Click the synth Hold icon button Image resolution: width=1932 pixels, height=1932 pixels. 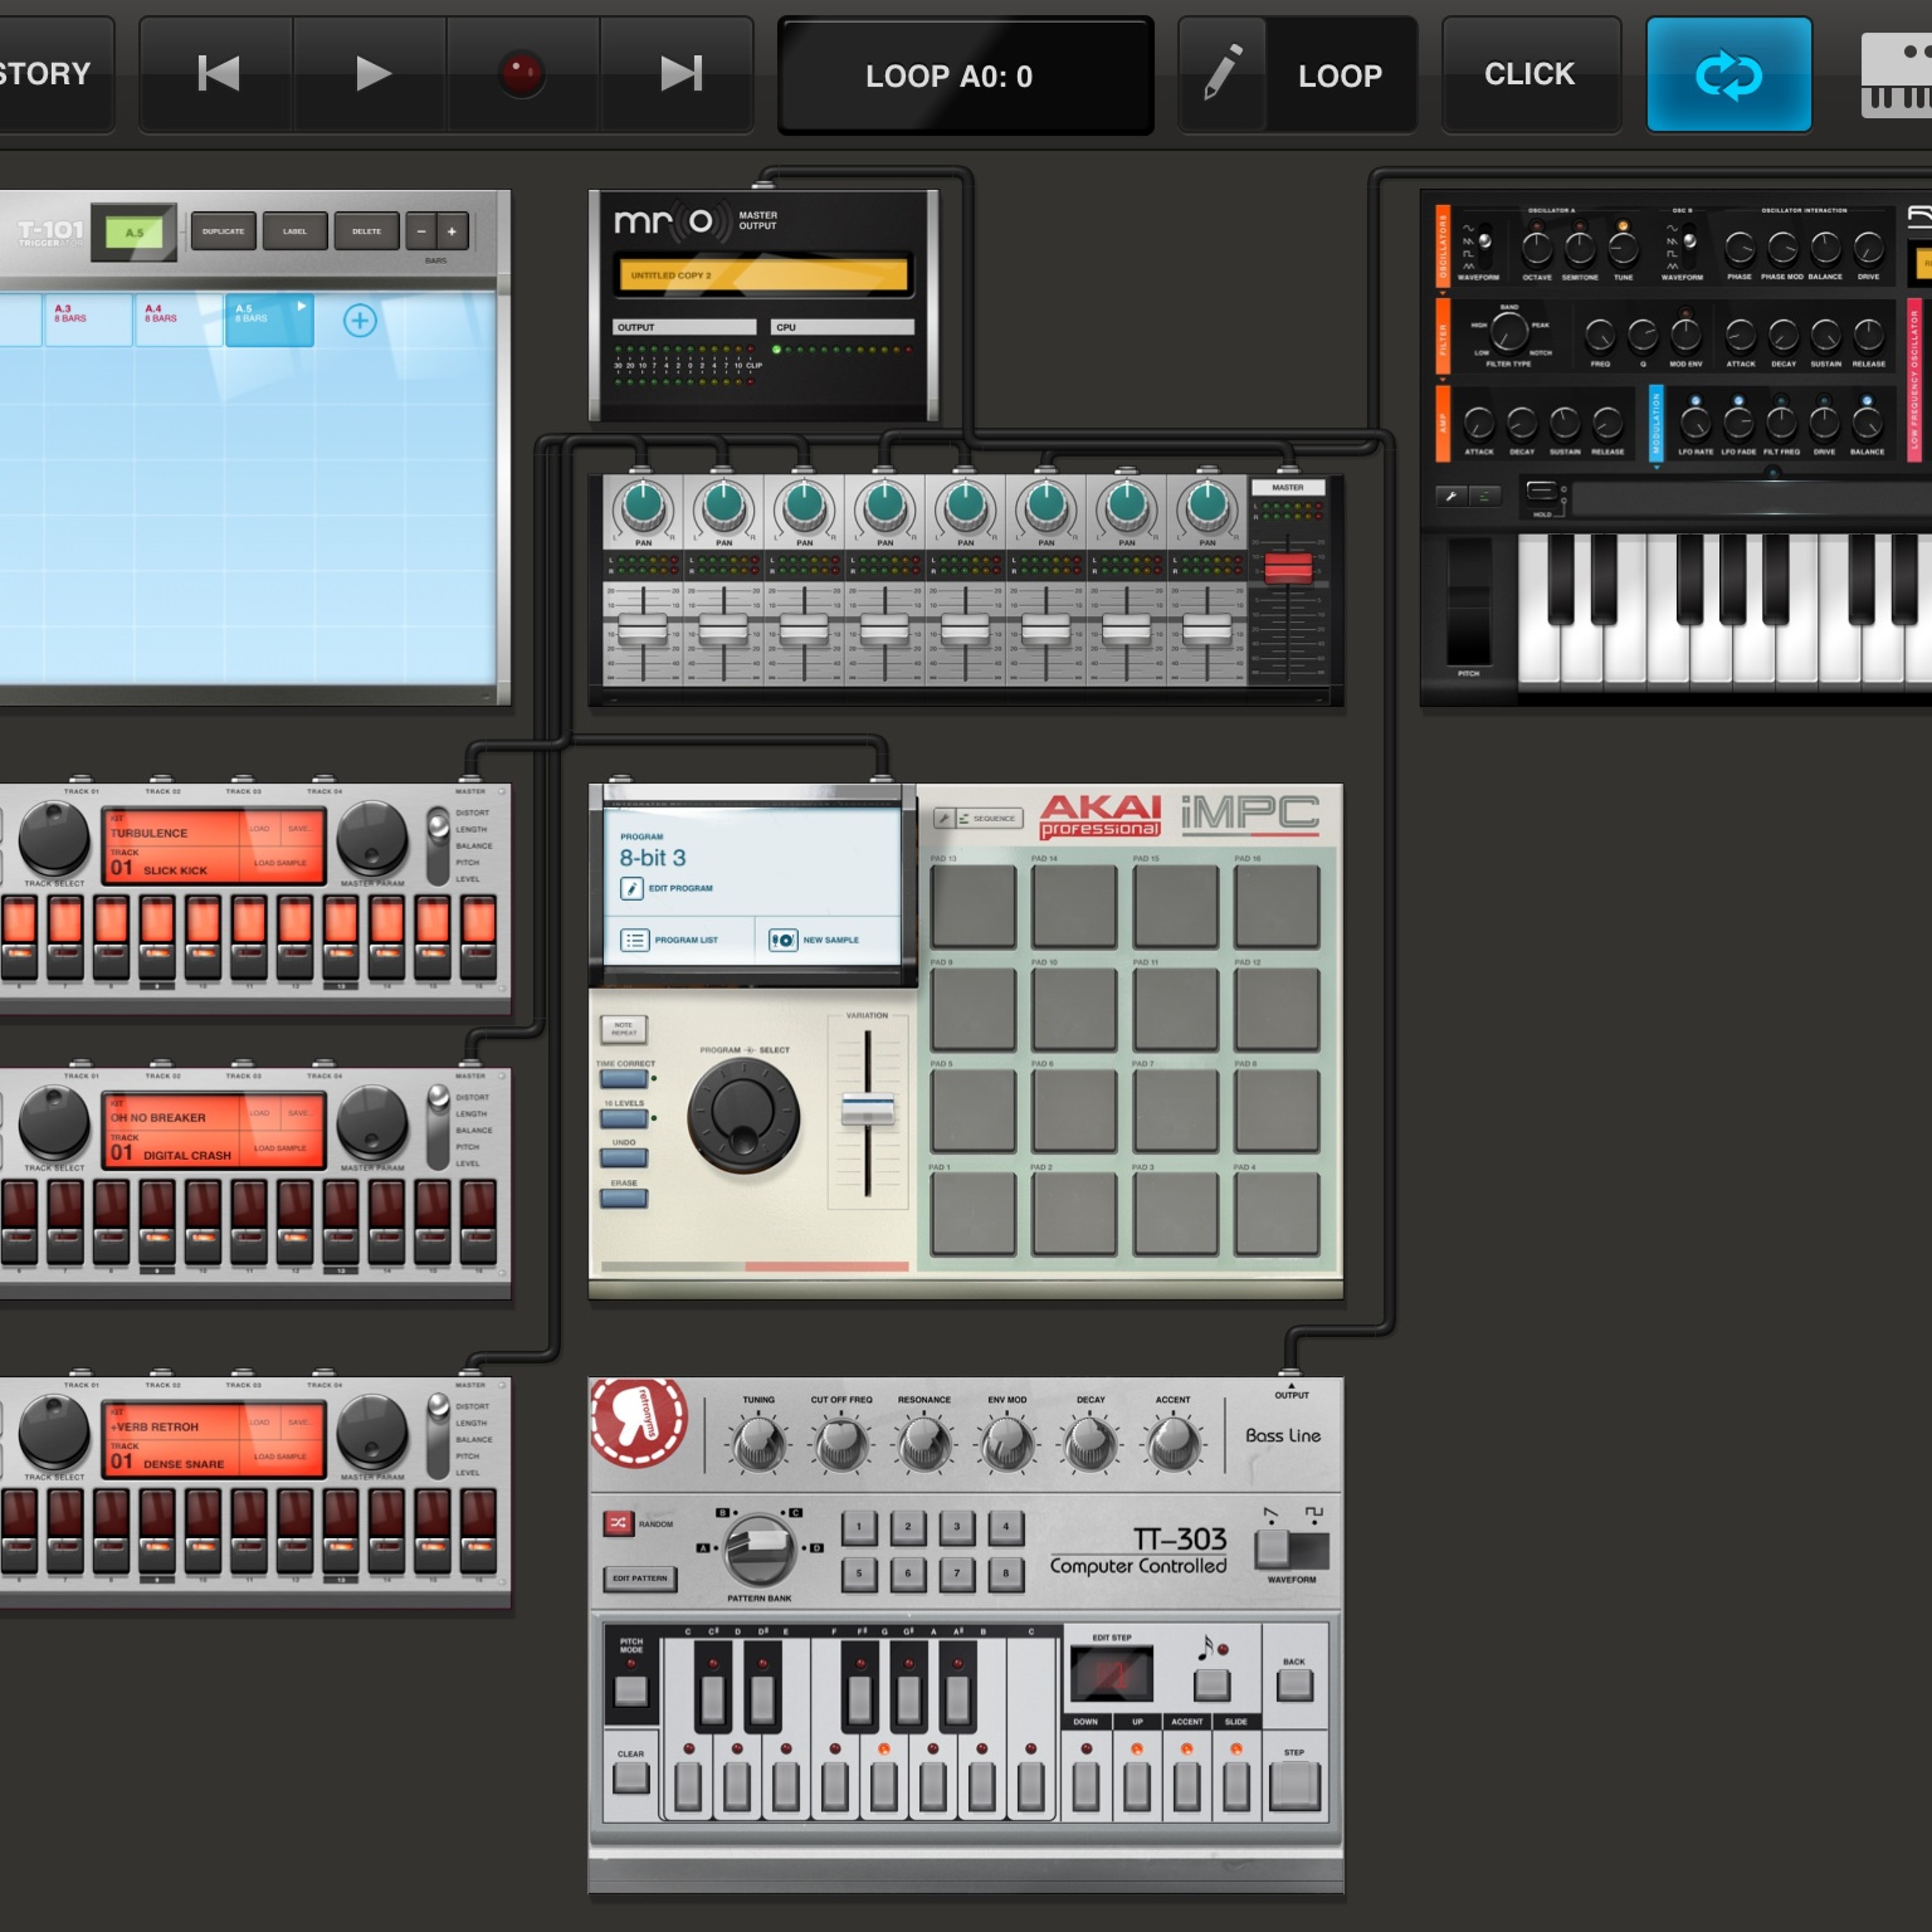tap(1542, 491)
